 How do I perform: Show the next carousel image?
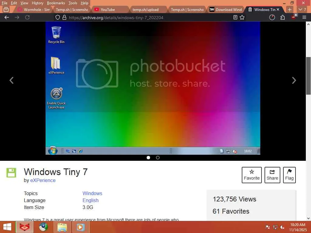(x=294, y=80)
